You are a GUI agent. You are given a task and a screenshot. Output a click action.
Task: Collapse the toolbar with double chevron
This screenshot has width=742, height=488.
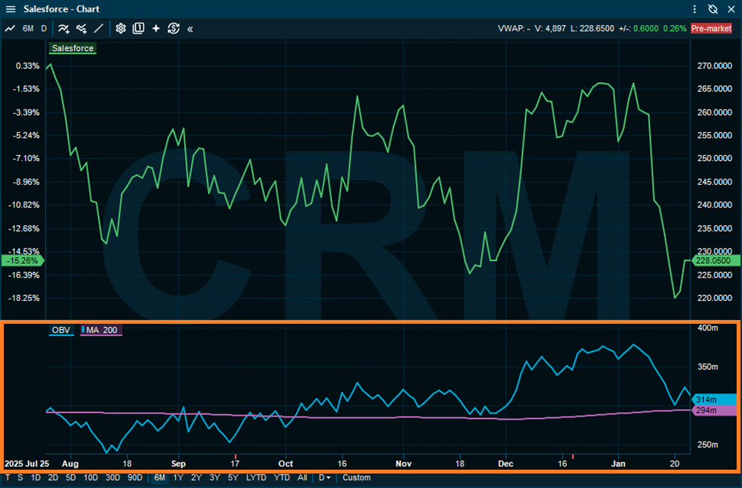pyautogui.click(x=190, y=29)
